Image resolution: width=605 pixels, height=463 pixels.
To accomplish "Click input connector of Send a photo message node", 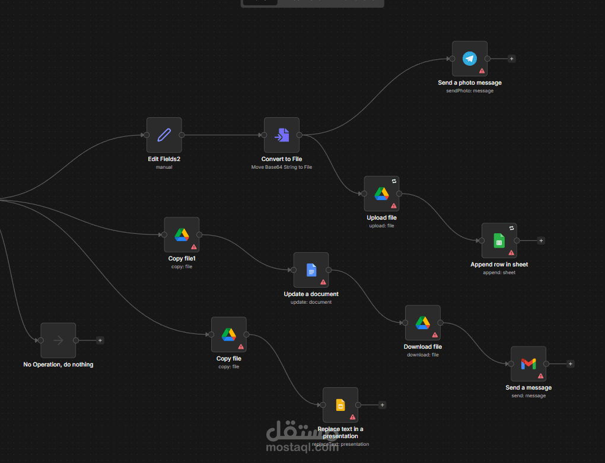I will (x=452, y=59).
